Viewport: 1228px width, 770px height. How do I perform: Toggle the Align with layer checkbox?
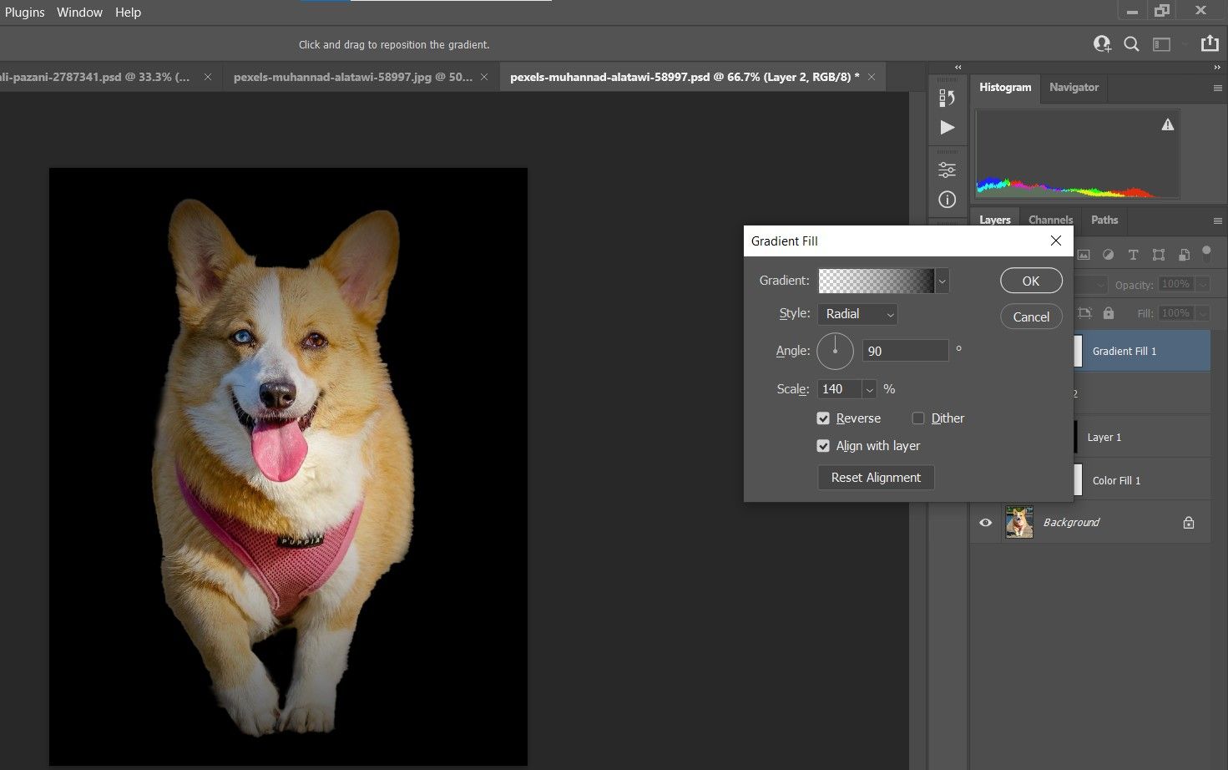pyautogui.click(x=823, y=446)
